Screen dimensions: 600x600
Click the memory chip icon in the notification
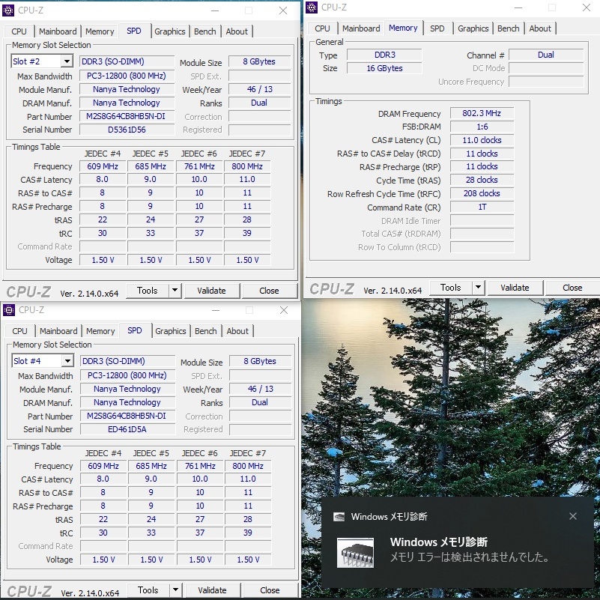pos(355,553)
